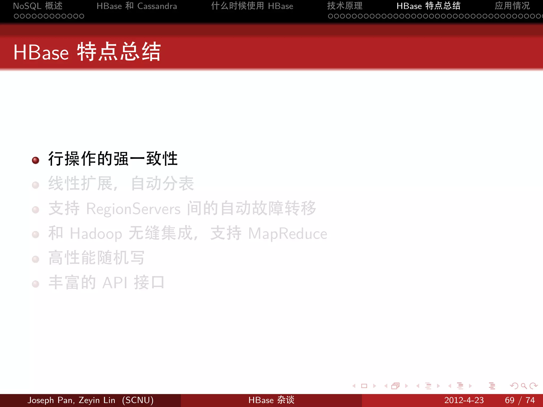Click the red bullet beside 行操作的强一致性
The height and width of the screenshot is (407, 543).
36,160
